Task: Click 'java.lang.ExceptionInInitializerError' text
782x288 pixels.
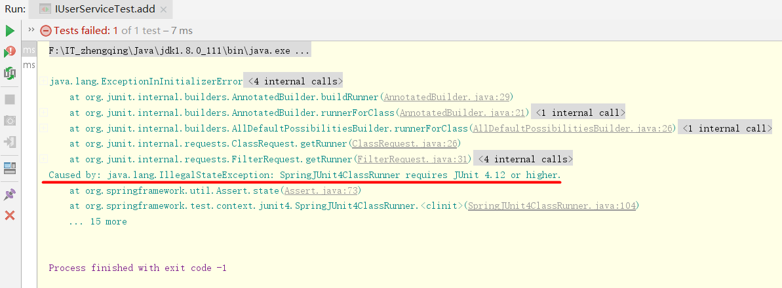Action: [146, 81]
